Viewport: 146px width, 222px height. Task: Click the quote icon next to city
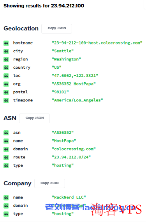pos(6,51)
